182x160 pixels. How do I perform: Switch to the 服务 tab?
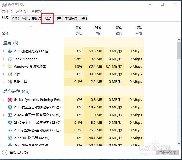pos(84,18)
